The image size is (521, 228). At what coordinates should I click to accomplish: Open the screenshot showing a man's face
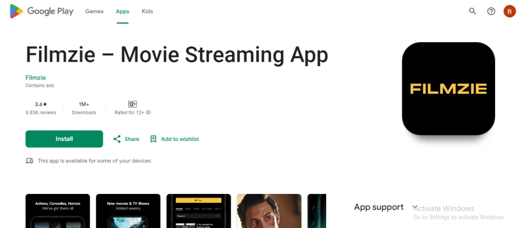[x=269, y=211]
